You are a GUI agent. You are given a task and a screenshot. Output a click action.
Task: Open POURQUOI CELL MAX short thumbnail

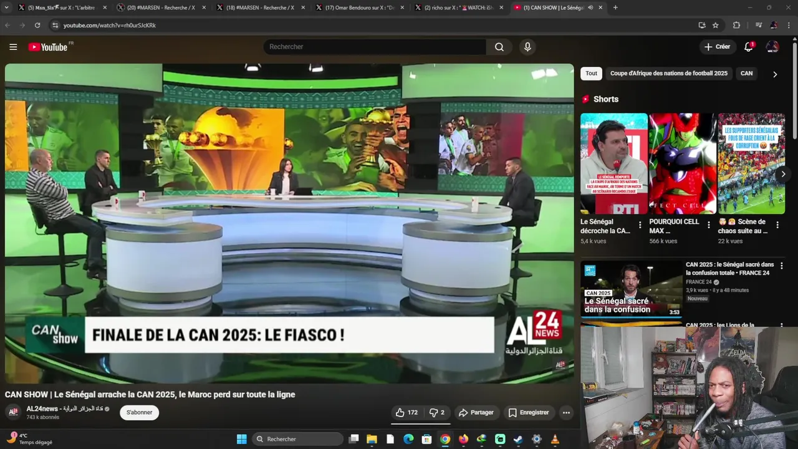pyautogui.click(x=683, y=163)
